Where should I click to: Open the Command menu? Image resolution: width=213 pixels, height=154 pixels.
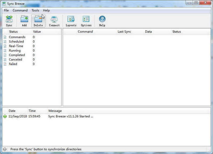click(x=20, y=10)
